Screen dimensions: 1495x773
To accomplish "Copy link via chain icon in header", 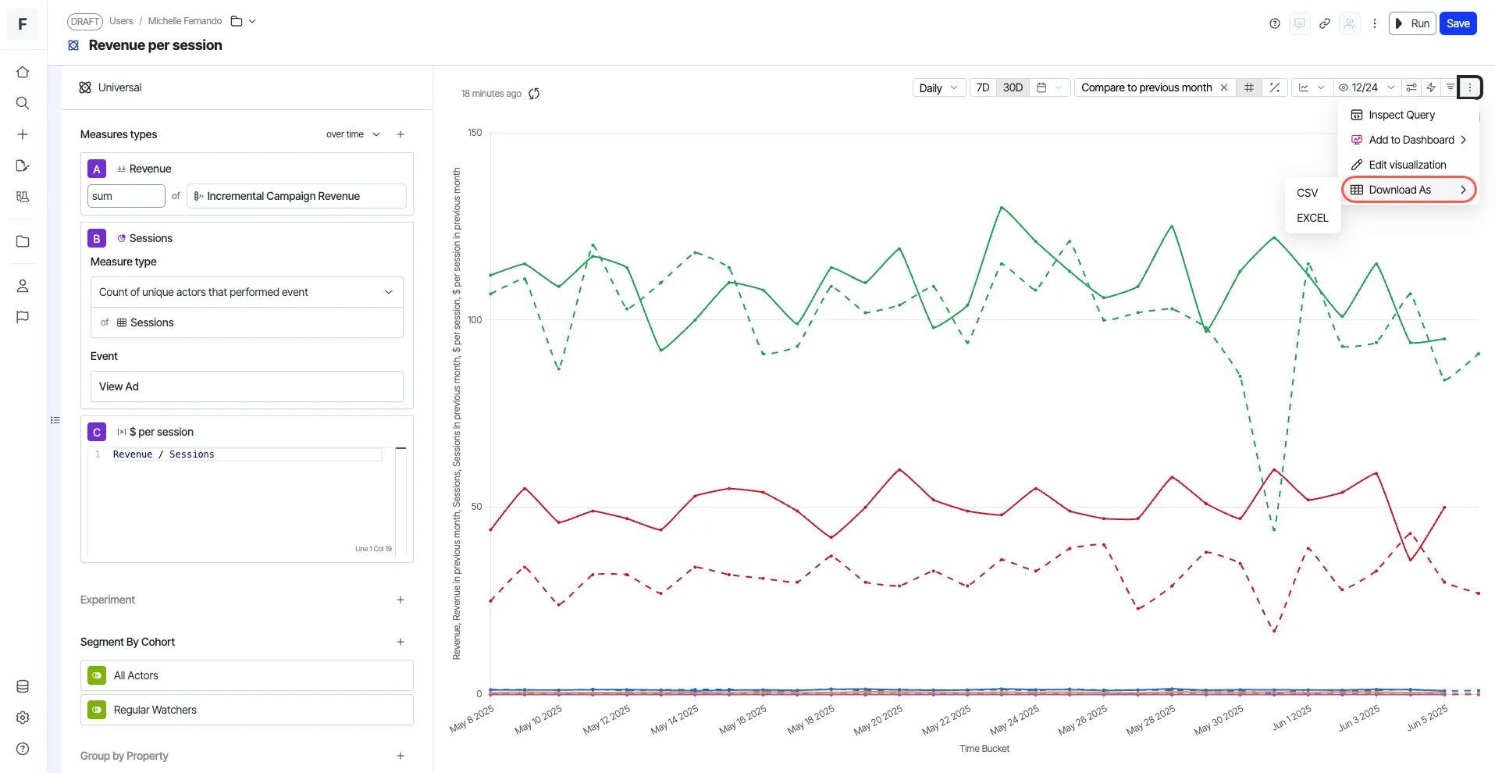I will click(x=1325, y=23).
